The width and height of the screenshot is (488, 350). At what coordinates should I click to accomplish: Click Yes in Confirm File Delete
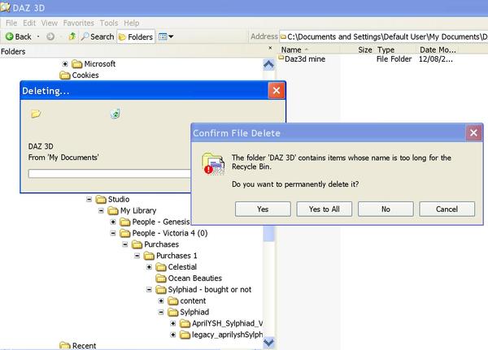[x=263, y=210]
